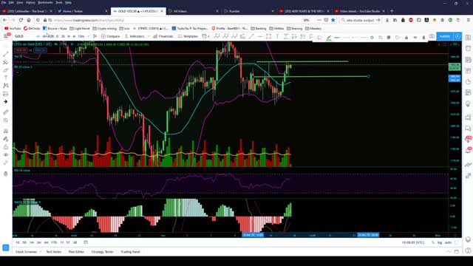
Task: Toggle stay in drawing mode
Action: pyautogui.click(x=6, y=139)
